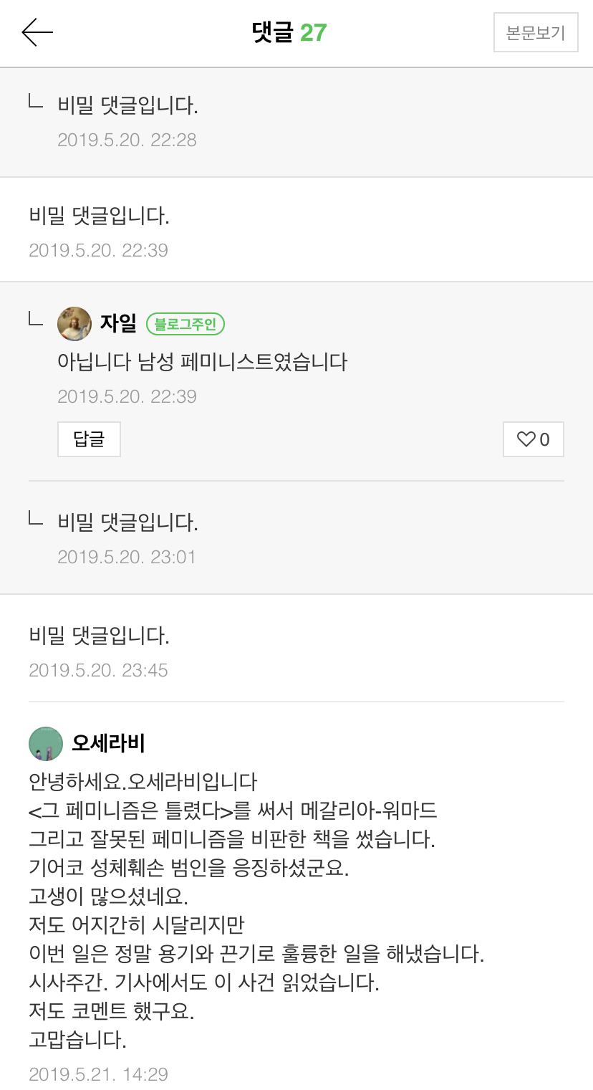Open 오세라비's username link

[x=108, y=743]
